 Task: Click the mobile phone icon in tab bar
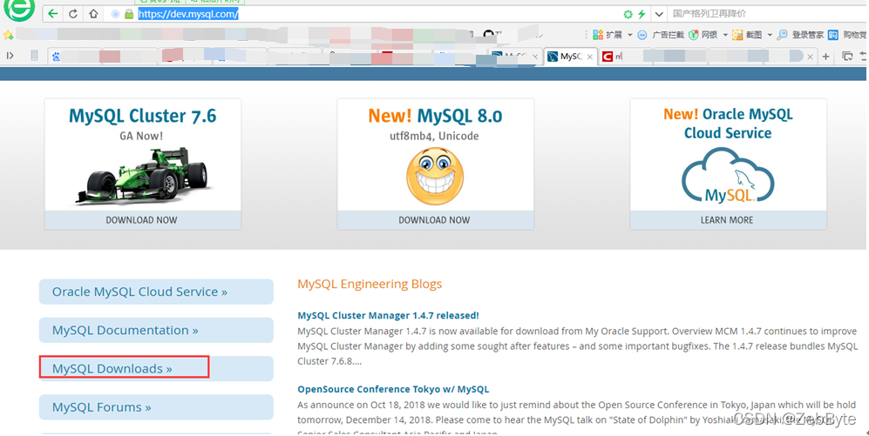tap(34, 56)
